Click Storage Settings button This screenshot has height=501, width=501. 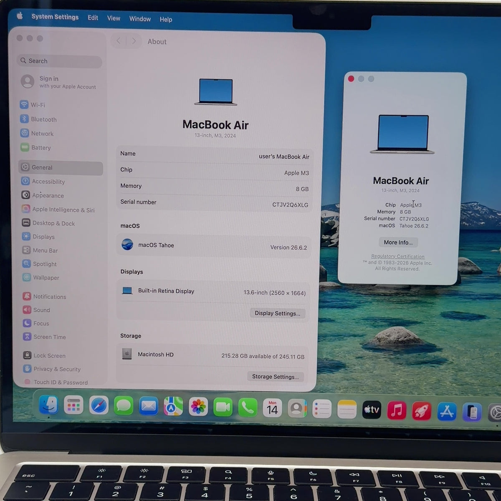[x=275, y=377]
